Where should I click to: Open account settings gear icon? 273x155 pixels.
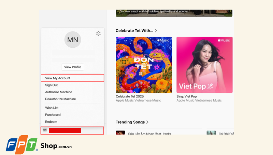click(x=98, y=33)
